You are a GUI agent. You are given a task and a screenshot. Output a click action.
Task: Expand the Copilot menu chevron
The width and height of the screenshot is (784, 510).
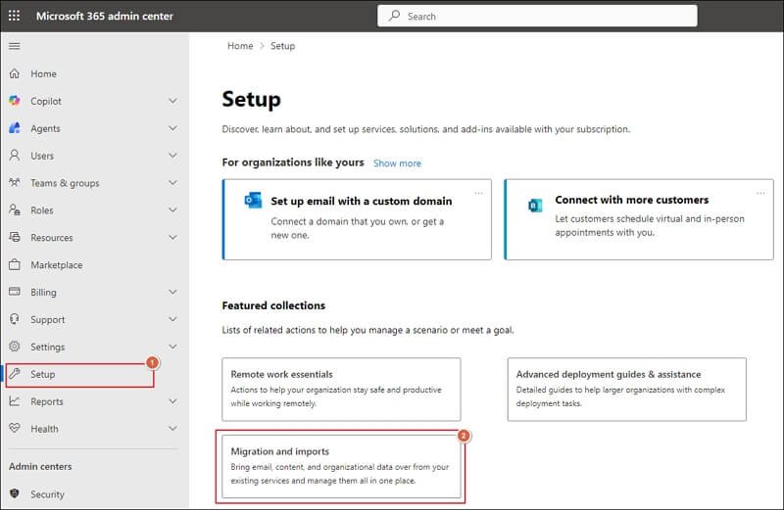coord(172,101)
